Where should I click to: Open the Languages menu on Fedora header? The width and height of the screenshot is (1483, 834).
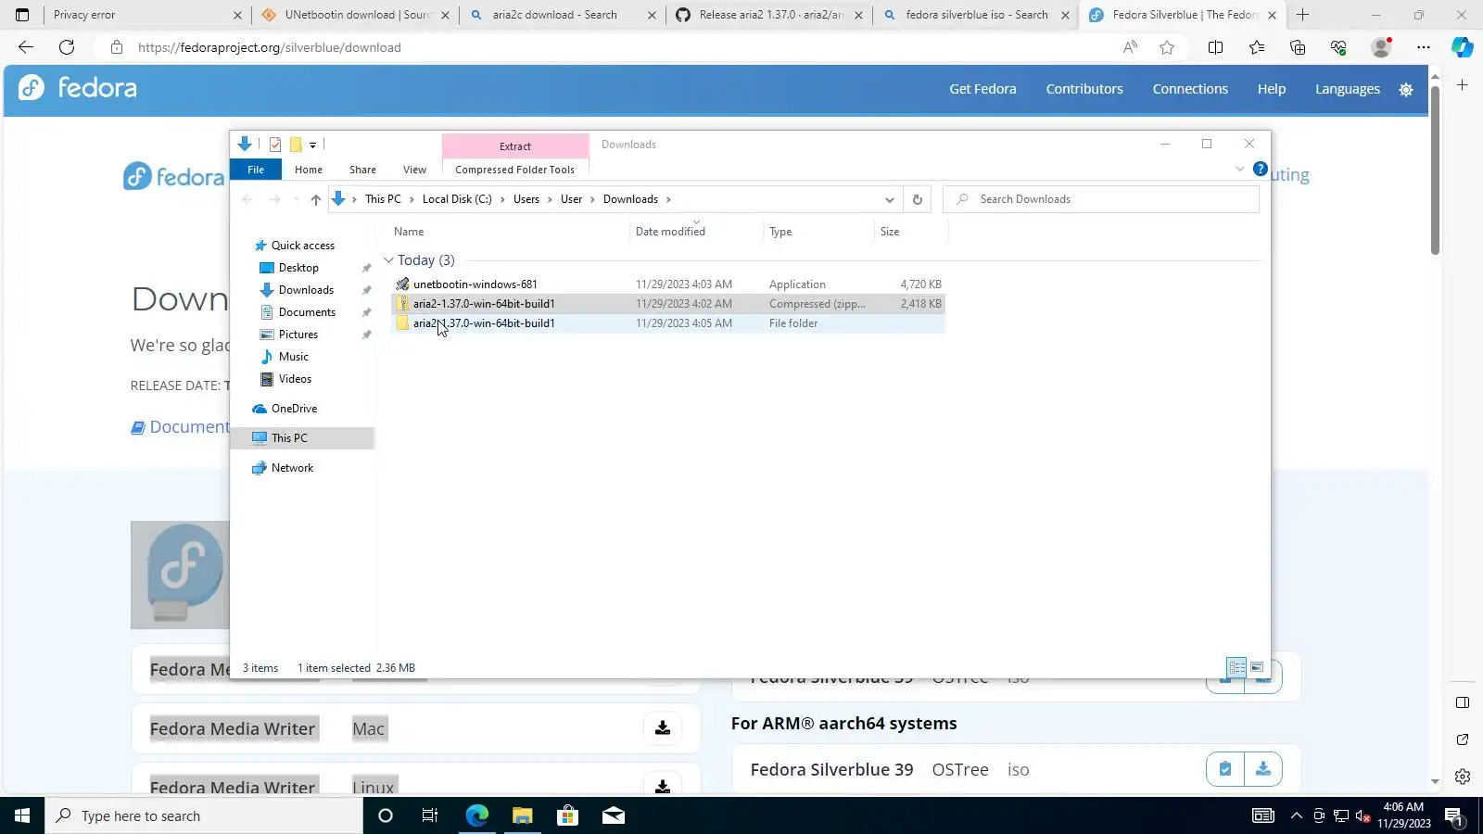coord(1348,89)
